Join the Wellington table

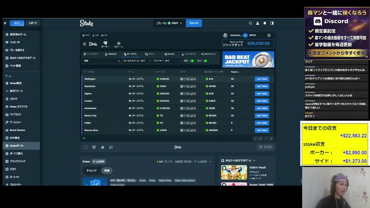(x=262, y=79)
